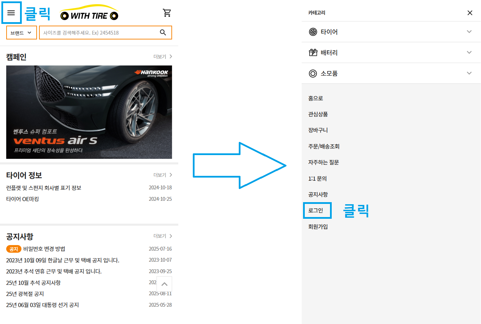Click the consumables (소모품) category icon
Viewport: 481px width, 324px height.
[313, 73]
